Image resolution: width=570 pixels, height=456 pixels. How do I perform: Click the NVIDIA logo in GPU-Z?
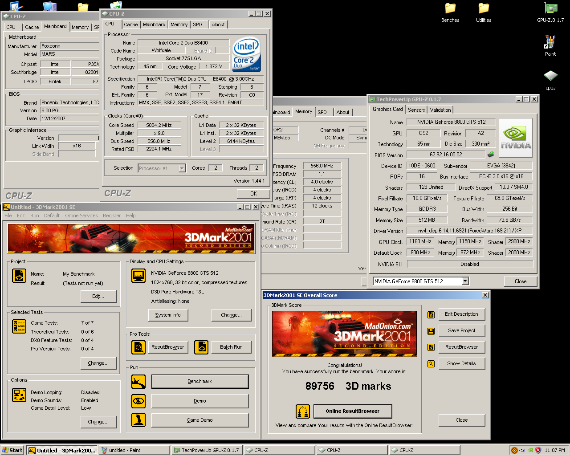click(x=516, y=138)
